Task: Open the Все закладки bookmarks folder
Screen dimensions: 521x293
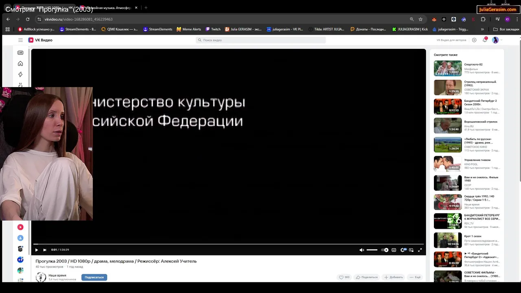Action: point(506,29)
